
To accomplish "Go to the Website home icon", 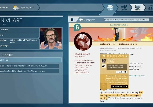I will (x=81, y=20).
